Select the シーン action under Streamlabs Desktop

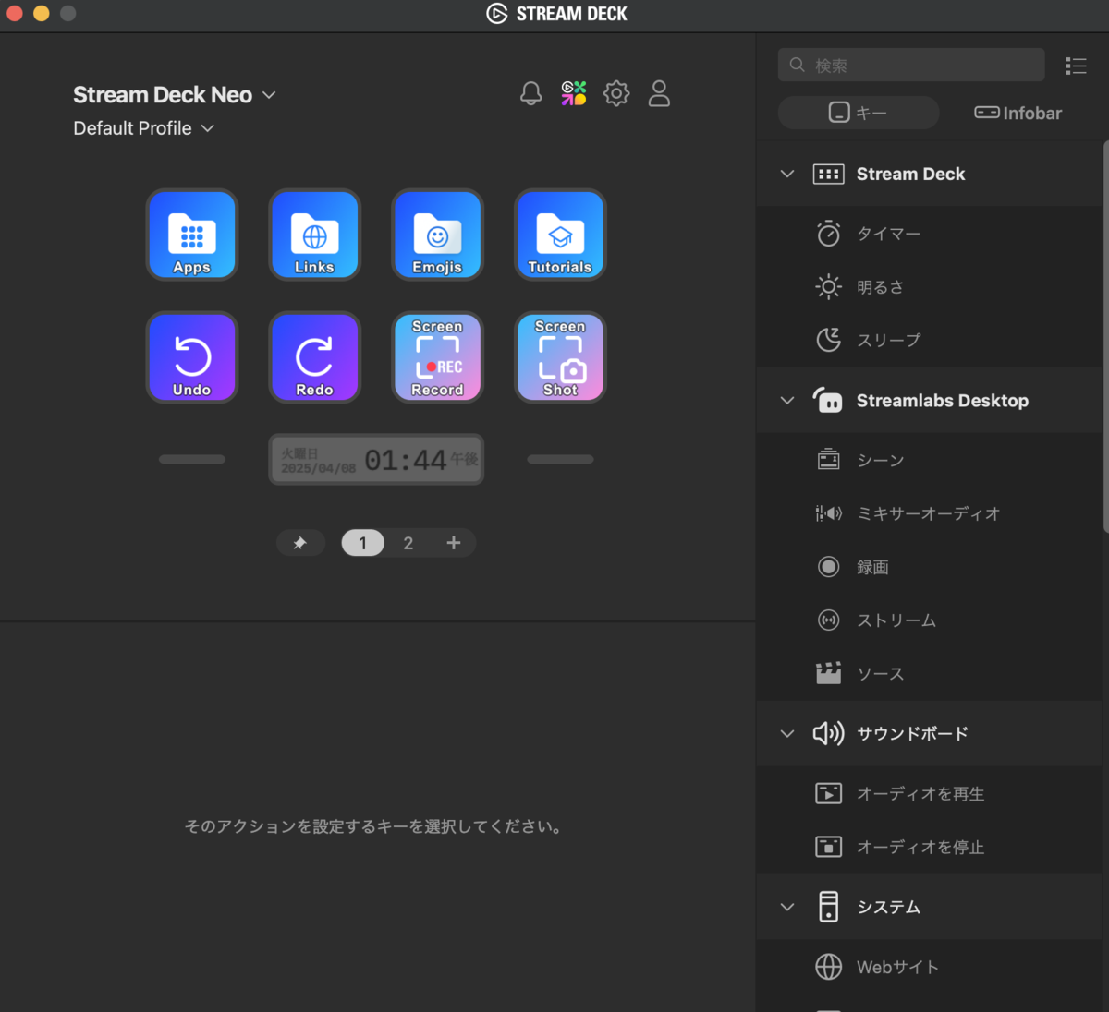pos(879,459)
